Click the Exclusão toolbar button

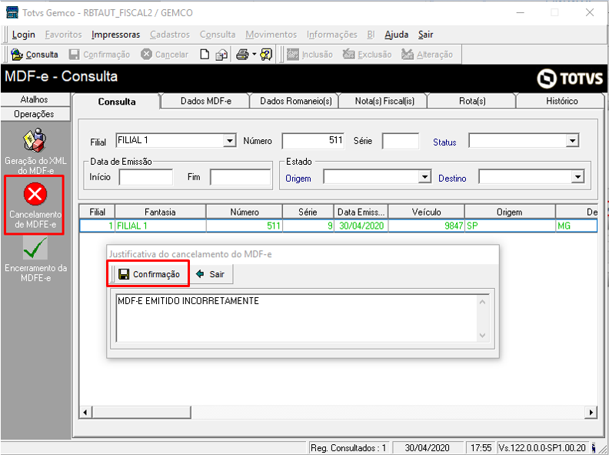[367, 55]
